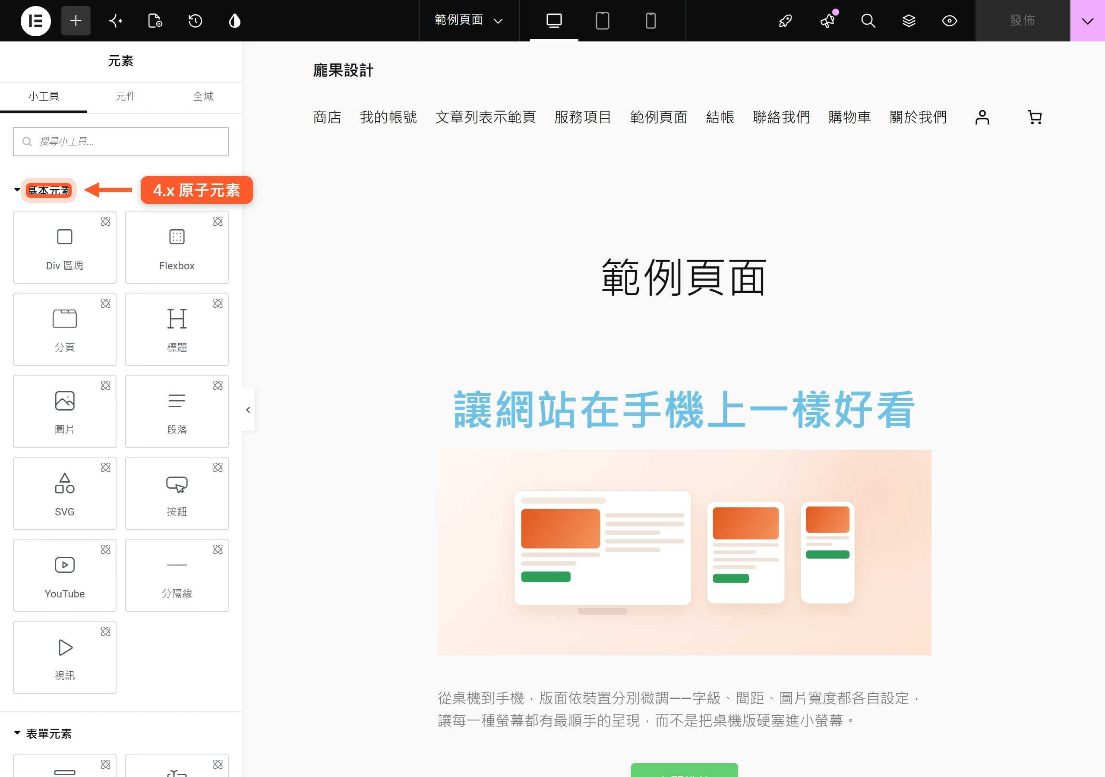Collapse the elements panel side arrow
This screenshot has height=777, width=1105.
248,410
